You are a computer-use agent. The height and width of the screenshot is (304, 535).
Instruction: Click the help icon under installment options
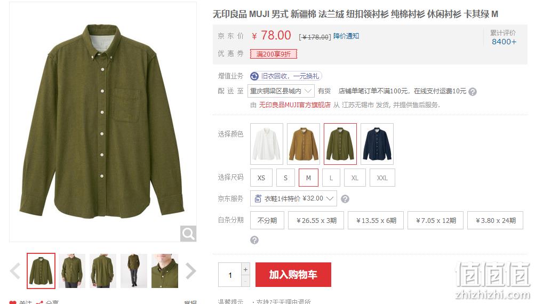[254, 240]
